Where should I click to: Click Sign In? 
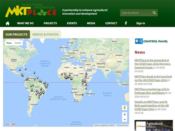(141, 23)
